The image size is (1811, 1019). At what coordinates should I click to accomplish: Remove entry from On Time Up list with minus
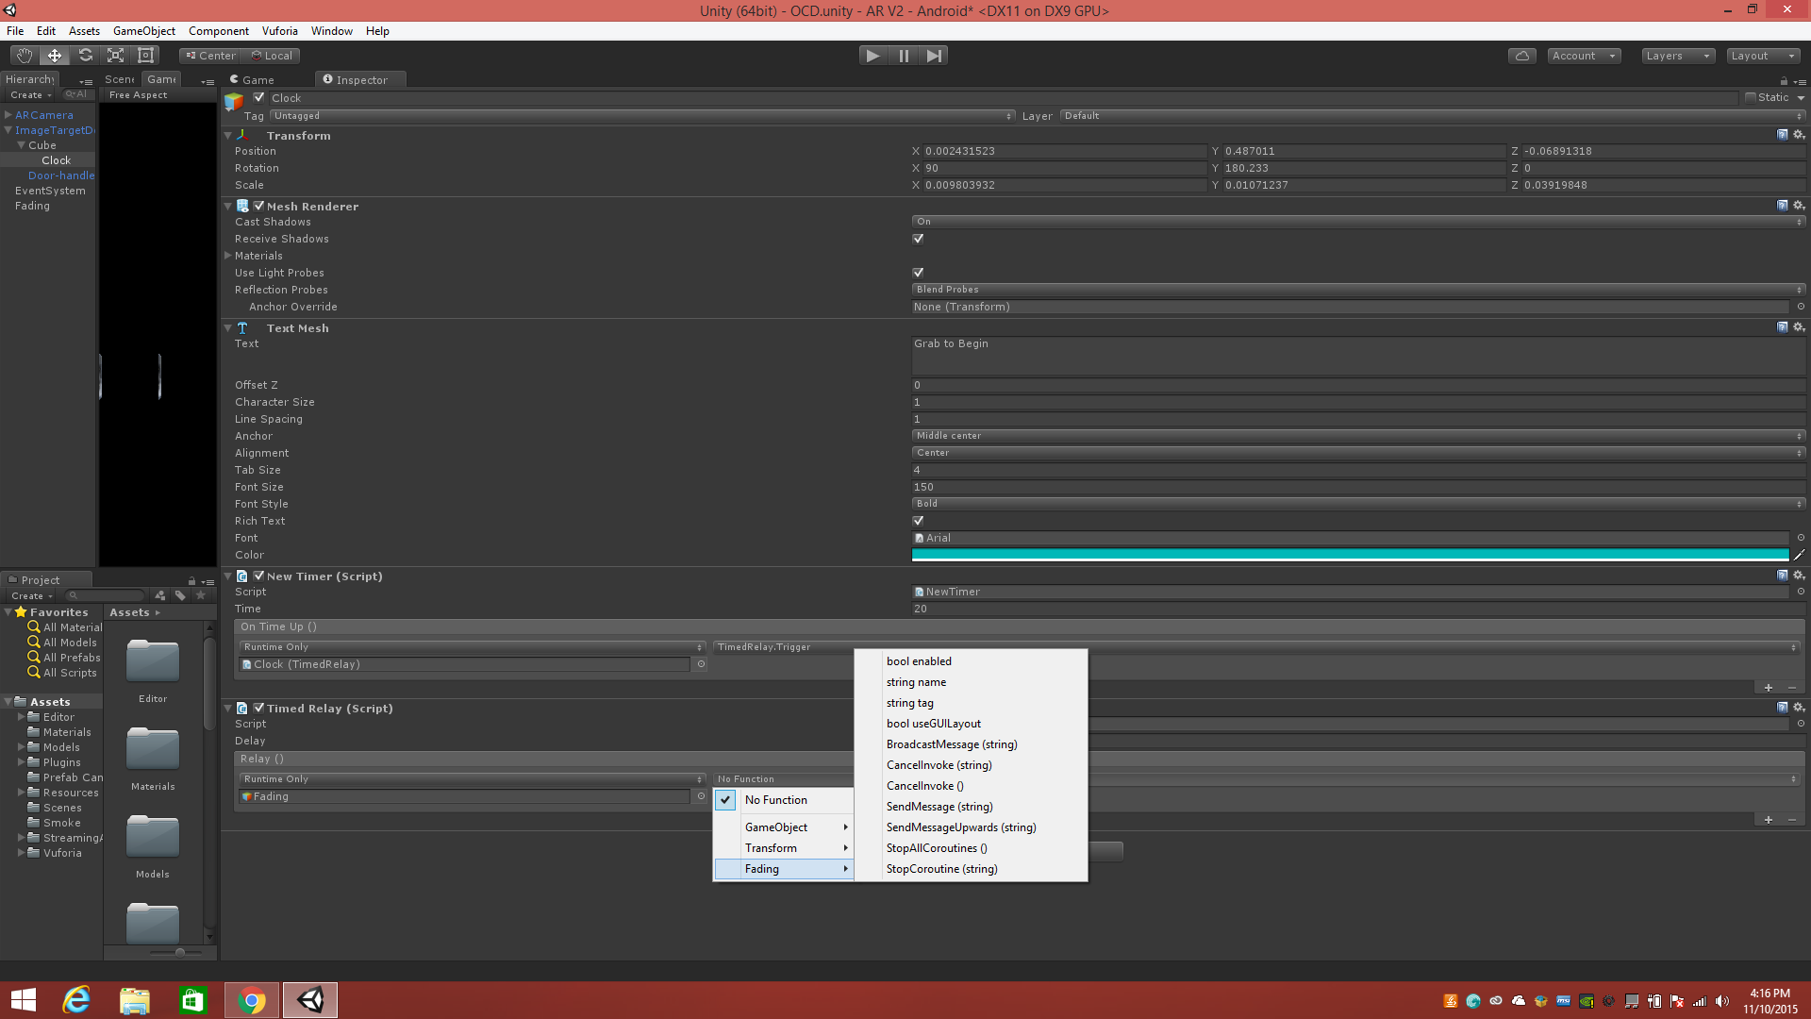[x=1792, y=688]
